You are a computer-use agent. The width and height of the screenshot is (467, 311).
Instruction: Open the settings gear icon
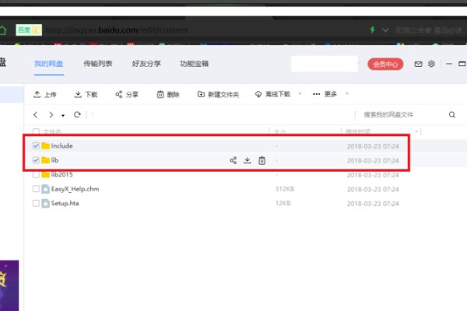(431, 64)
